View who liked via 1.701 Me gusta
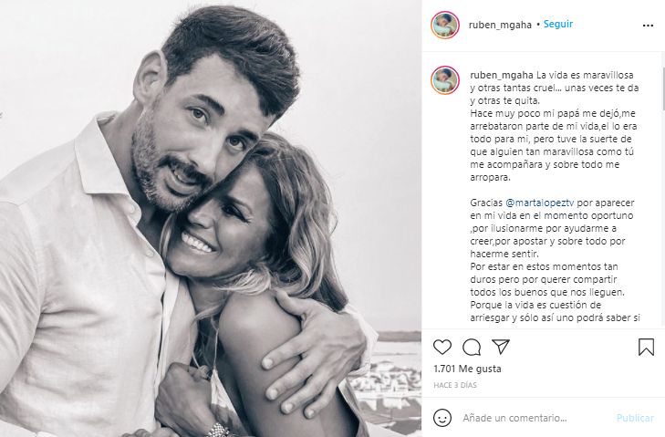 (x=467, y=369)
